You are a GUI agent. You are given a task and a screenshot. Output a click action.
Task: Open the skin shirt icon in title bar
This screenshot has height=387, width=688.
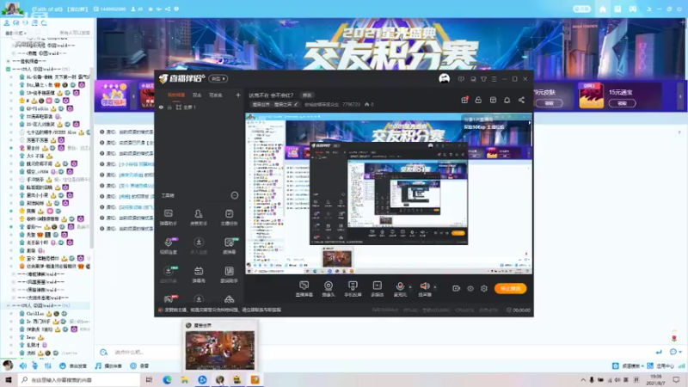point(483,79)
